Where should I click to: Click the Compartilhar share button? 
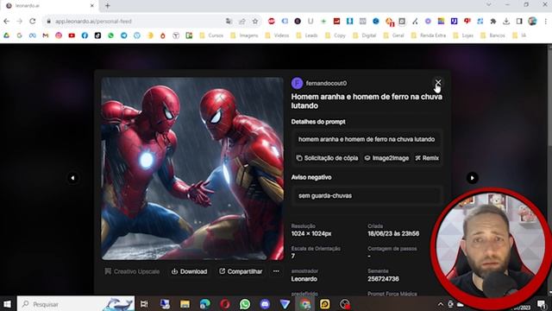coord(241,271)
